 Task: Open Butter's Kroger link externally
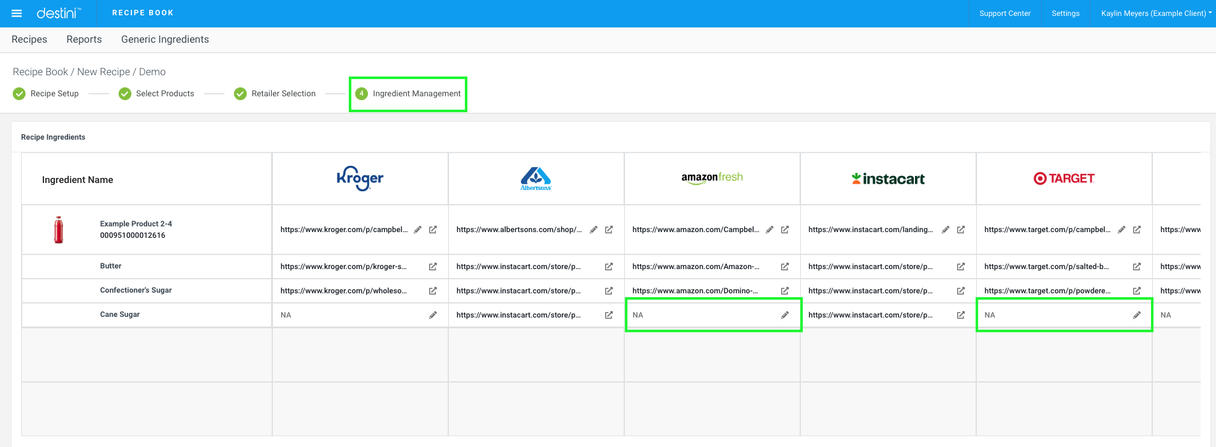click(x=433, y=267)
